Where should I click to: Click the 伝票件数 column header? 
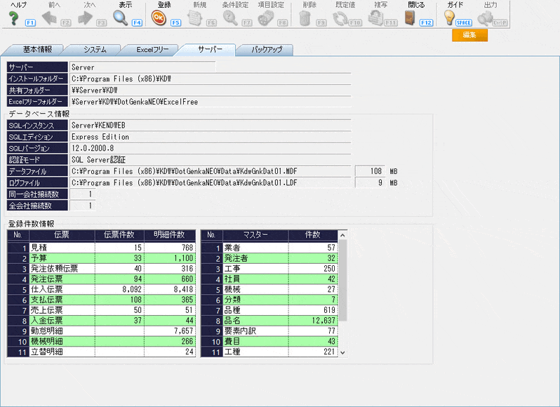click(x=119, y=235)
